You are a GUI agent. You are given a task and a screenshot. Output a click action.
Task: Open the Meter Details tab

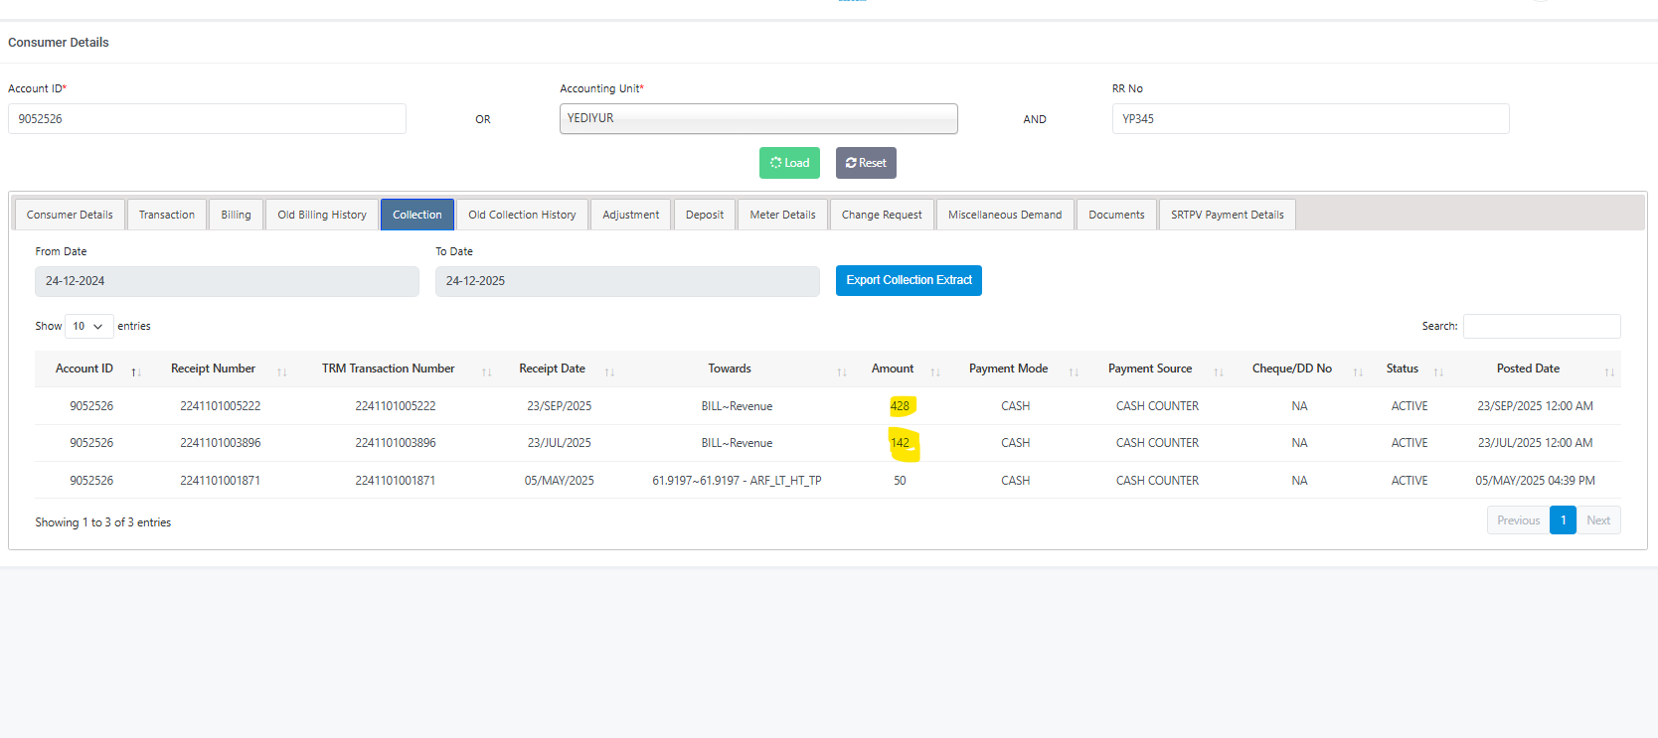click(x=782, y=215)
